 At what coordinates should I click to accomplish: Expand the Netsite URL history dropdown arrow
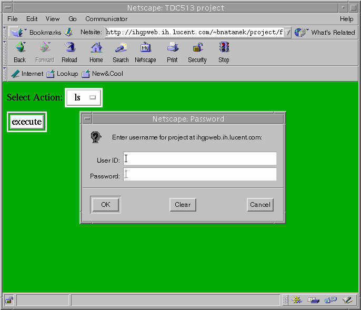pyautogui.click(x=287, y=33)
